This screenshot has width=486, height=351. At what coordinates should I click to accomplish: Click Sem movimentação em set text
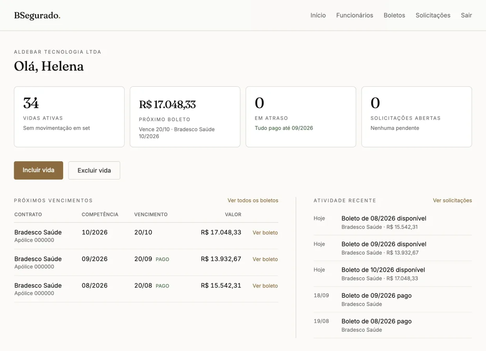[56, 128]
